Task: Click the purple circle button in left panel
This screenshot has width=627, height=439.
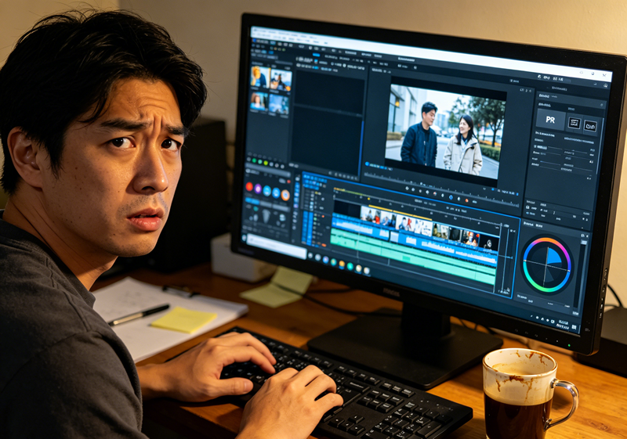Action: pos(258,189)
